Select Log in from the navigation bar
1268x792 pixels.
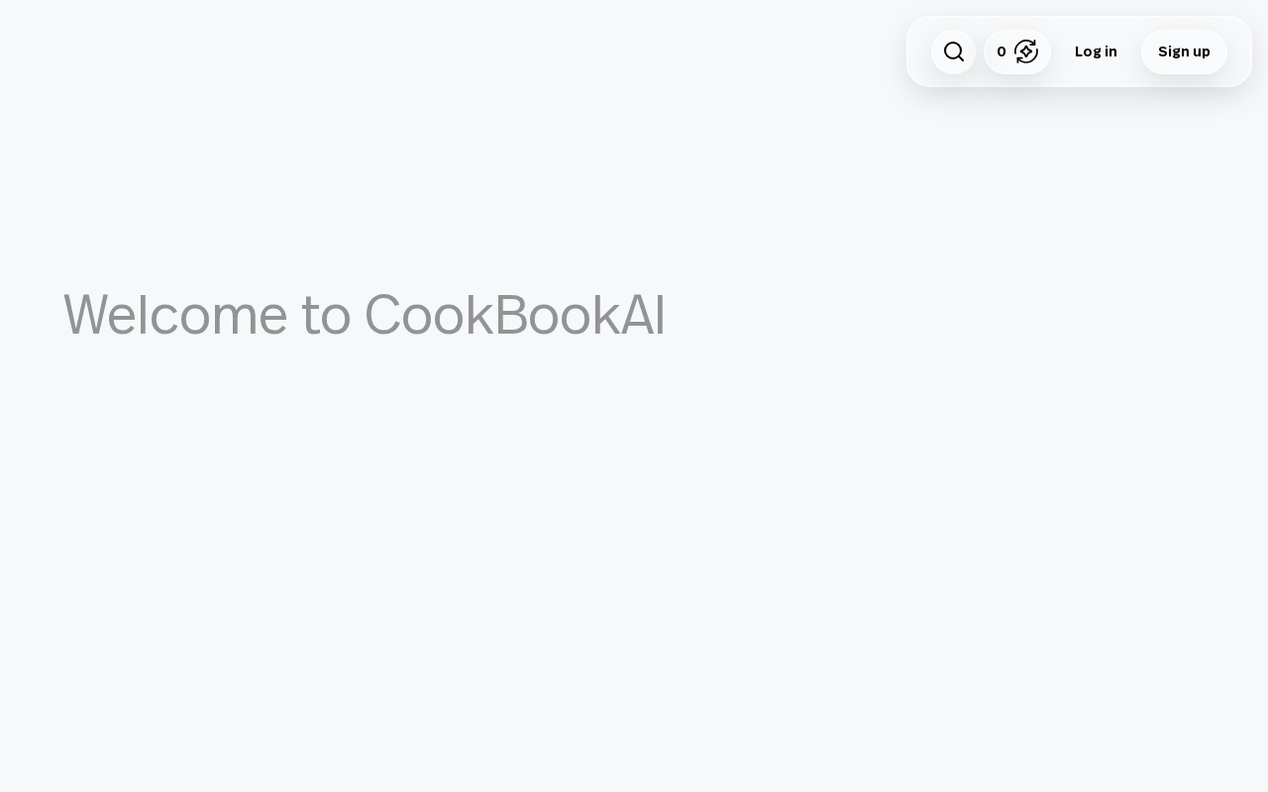pyautogui.click(x=1096, y=51)
